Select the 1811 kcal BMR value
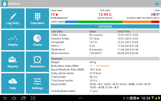The height and width of the screenshot is (101, 161). tap(95, 70)
